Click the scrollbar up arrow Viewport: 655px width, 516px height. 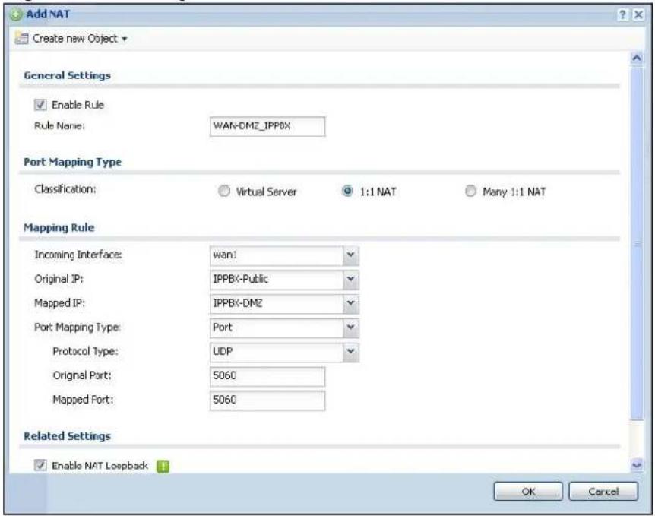(637, 58)
